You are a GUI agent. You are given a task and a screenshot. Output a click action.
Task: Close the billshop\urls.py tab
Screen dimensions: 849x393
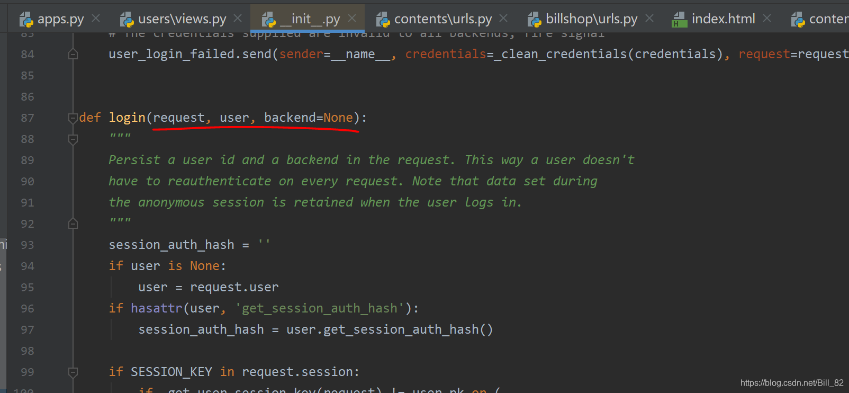point(649,19)
